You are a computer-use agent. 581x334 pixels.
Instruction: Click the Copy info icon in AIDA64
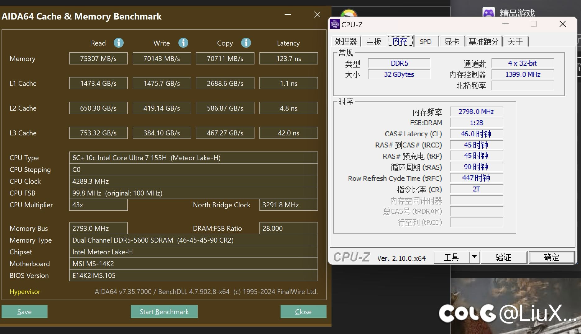(246, 43)
